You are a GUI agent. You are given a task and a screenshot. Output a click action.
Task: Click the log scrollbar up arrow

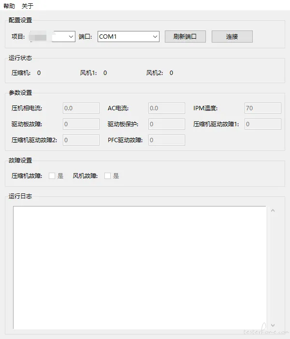point(273,210)
